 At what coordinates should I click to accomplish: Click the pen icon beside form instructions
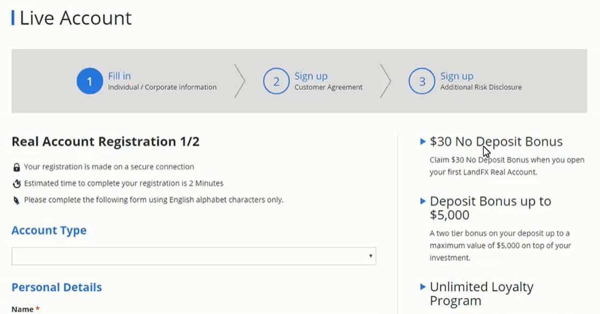pyautogui.click(x=17, y=200)
